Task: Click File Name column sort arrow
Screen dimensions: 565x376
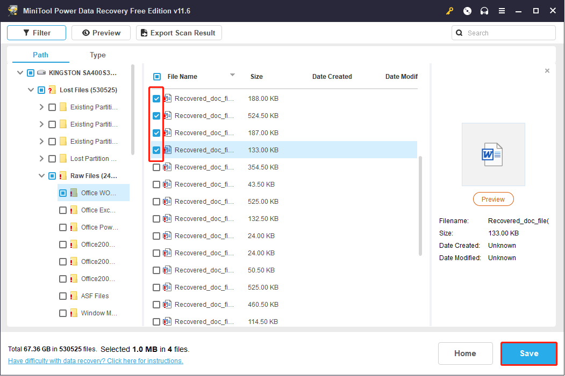Action: 232,75
